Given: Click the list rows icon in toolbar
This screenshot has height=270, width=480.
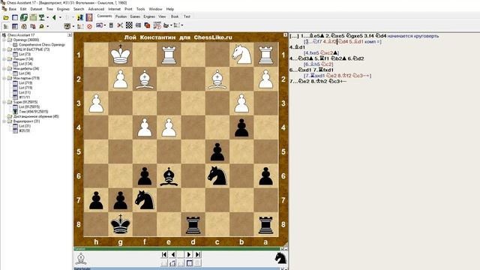Looking at the screenshot, I should [x=138, y=25].
